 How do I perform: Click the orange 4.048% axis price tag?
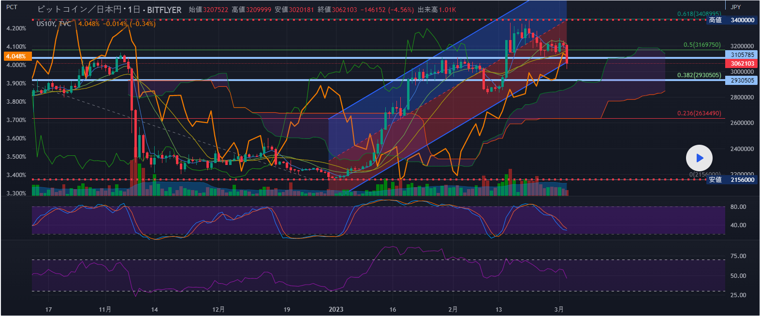pos(16,56)
